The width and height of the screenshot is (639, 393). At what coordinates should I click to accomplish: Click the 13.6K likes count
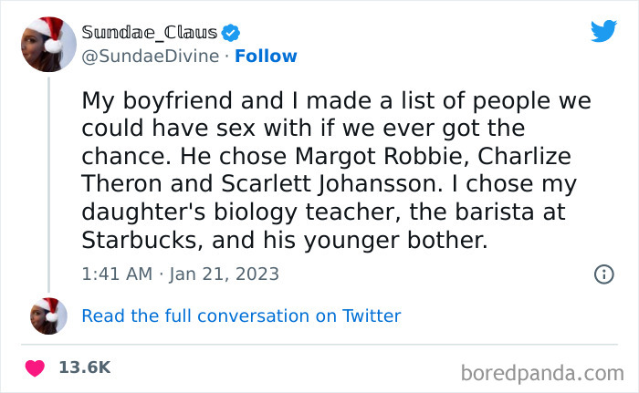click(x=84, y=367)
